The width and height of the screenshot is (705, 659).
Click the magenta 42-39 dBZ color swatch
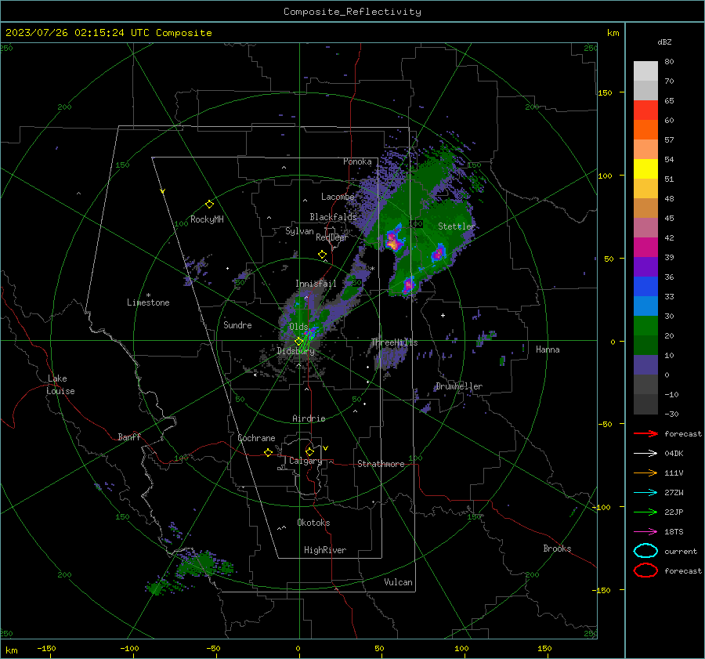(x=645, y=248)
